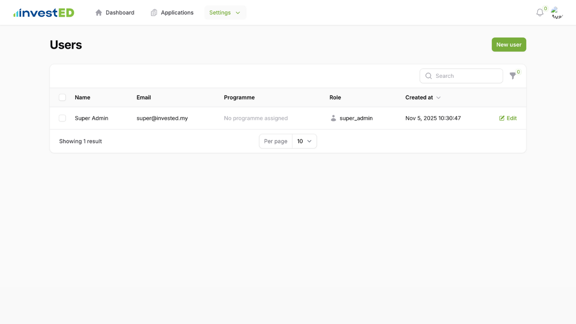This screenshot has width=576, height=324.
Task: Click the filter funnel icon
Action: [513, 76]
